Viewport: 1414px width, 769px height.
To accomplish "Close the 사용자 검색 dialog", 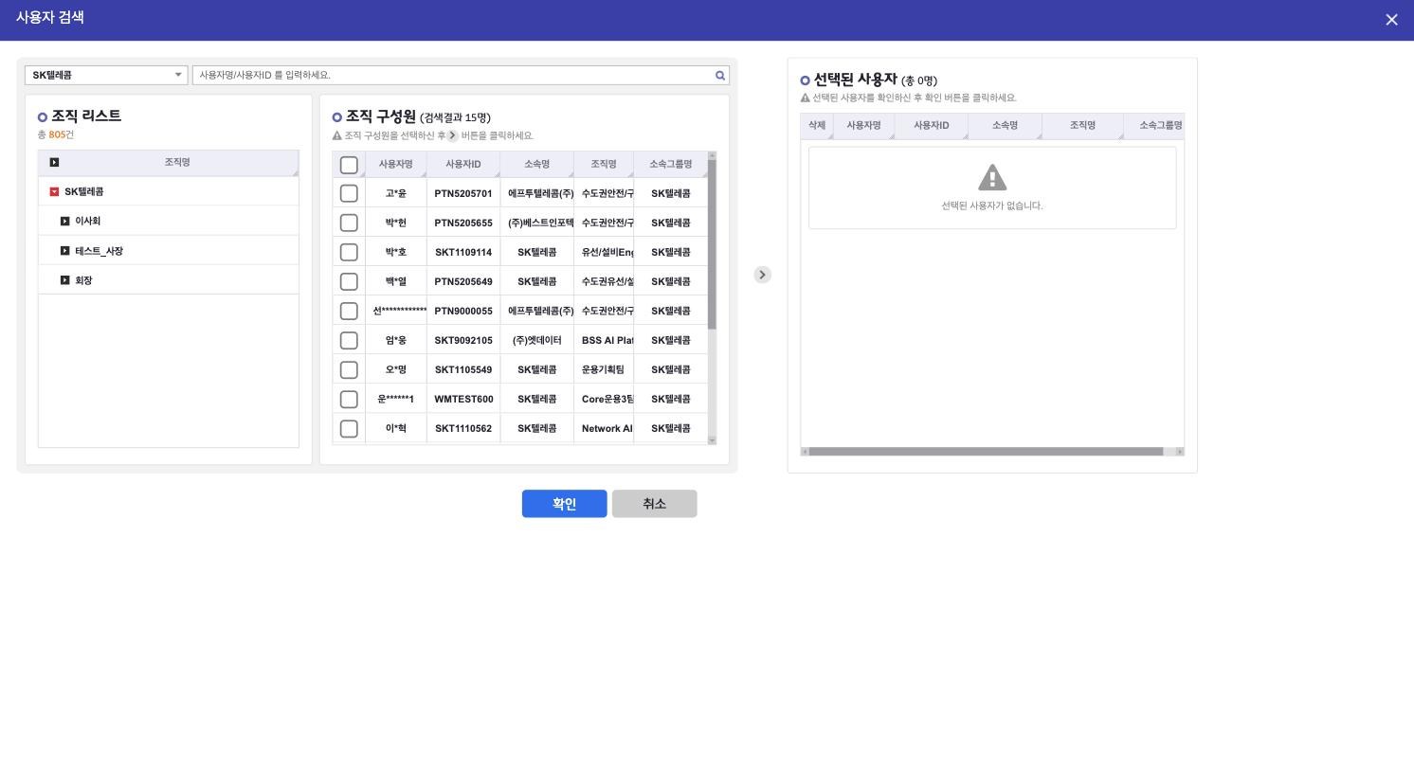I will click(x=1391, y=20).
